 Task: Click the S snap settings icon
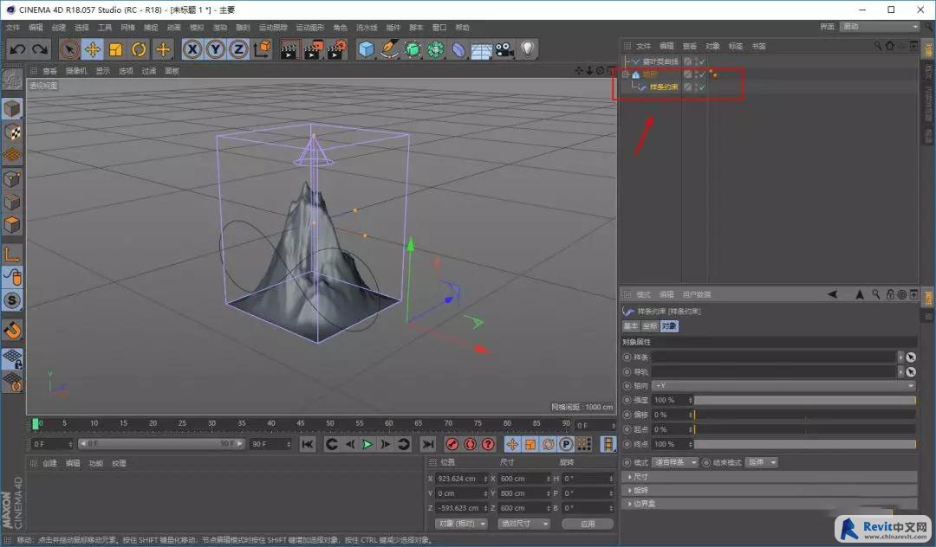click(12, 300)
